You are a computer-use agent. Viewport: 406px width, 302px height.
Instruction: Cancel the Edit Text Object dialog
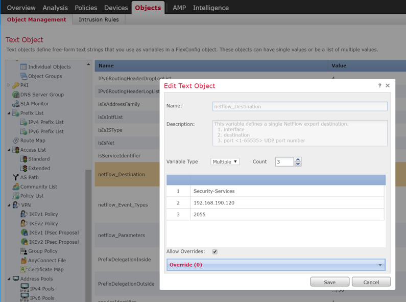click(x=371, y=282)
